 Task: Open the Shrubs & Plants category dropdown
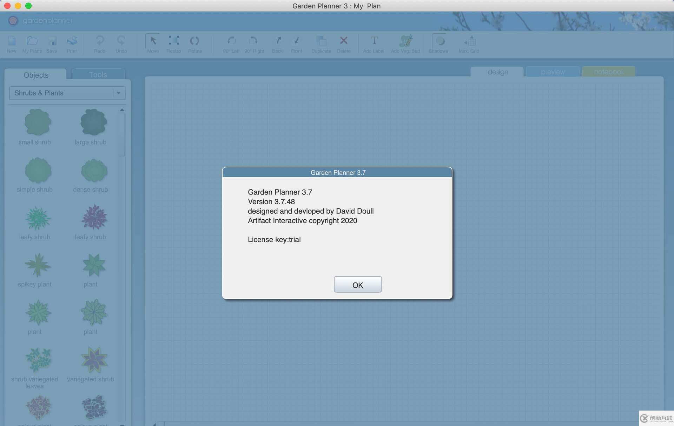pyautogui.click(x=67, y=93)
